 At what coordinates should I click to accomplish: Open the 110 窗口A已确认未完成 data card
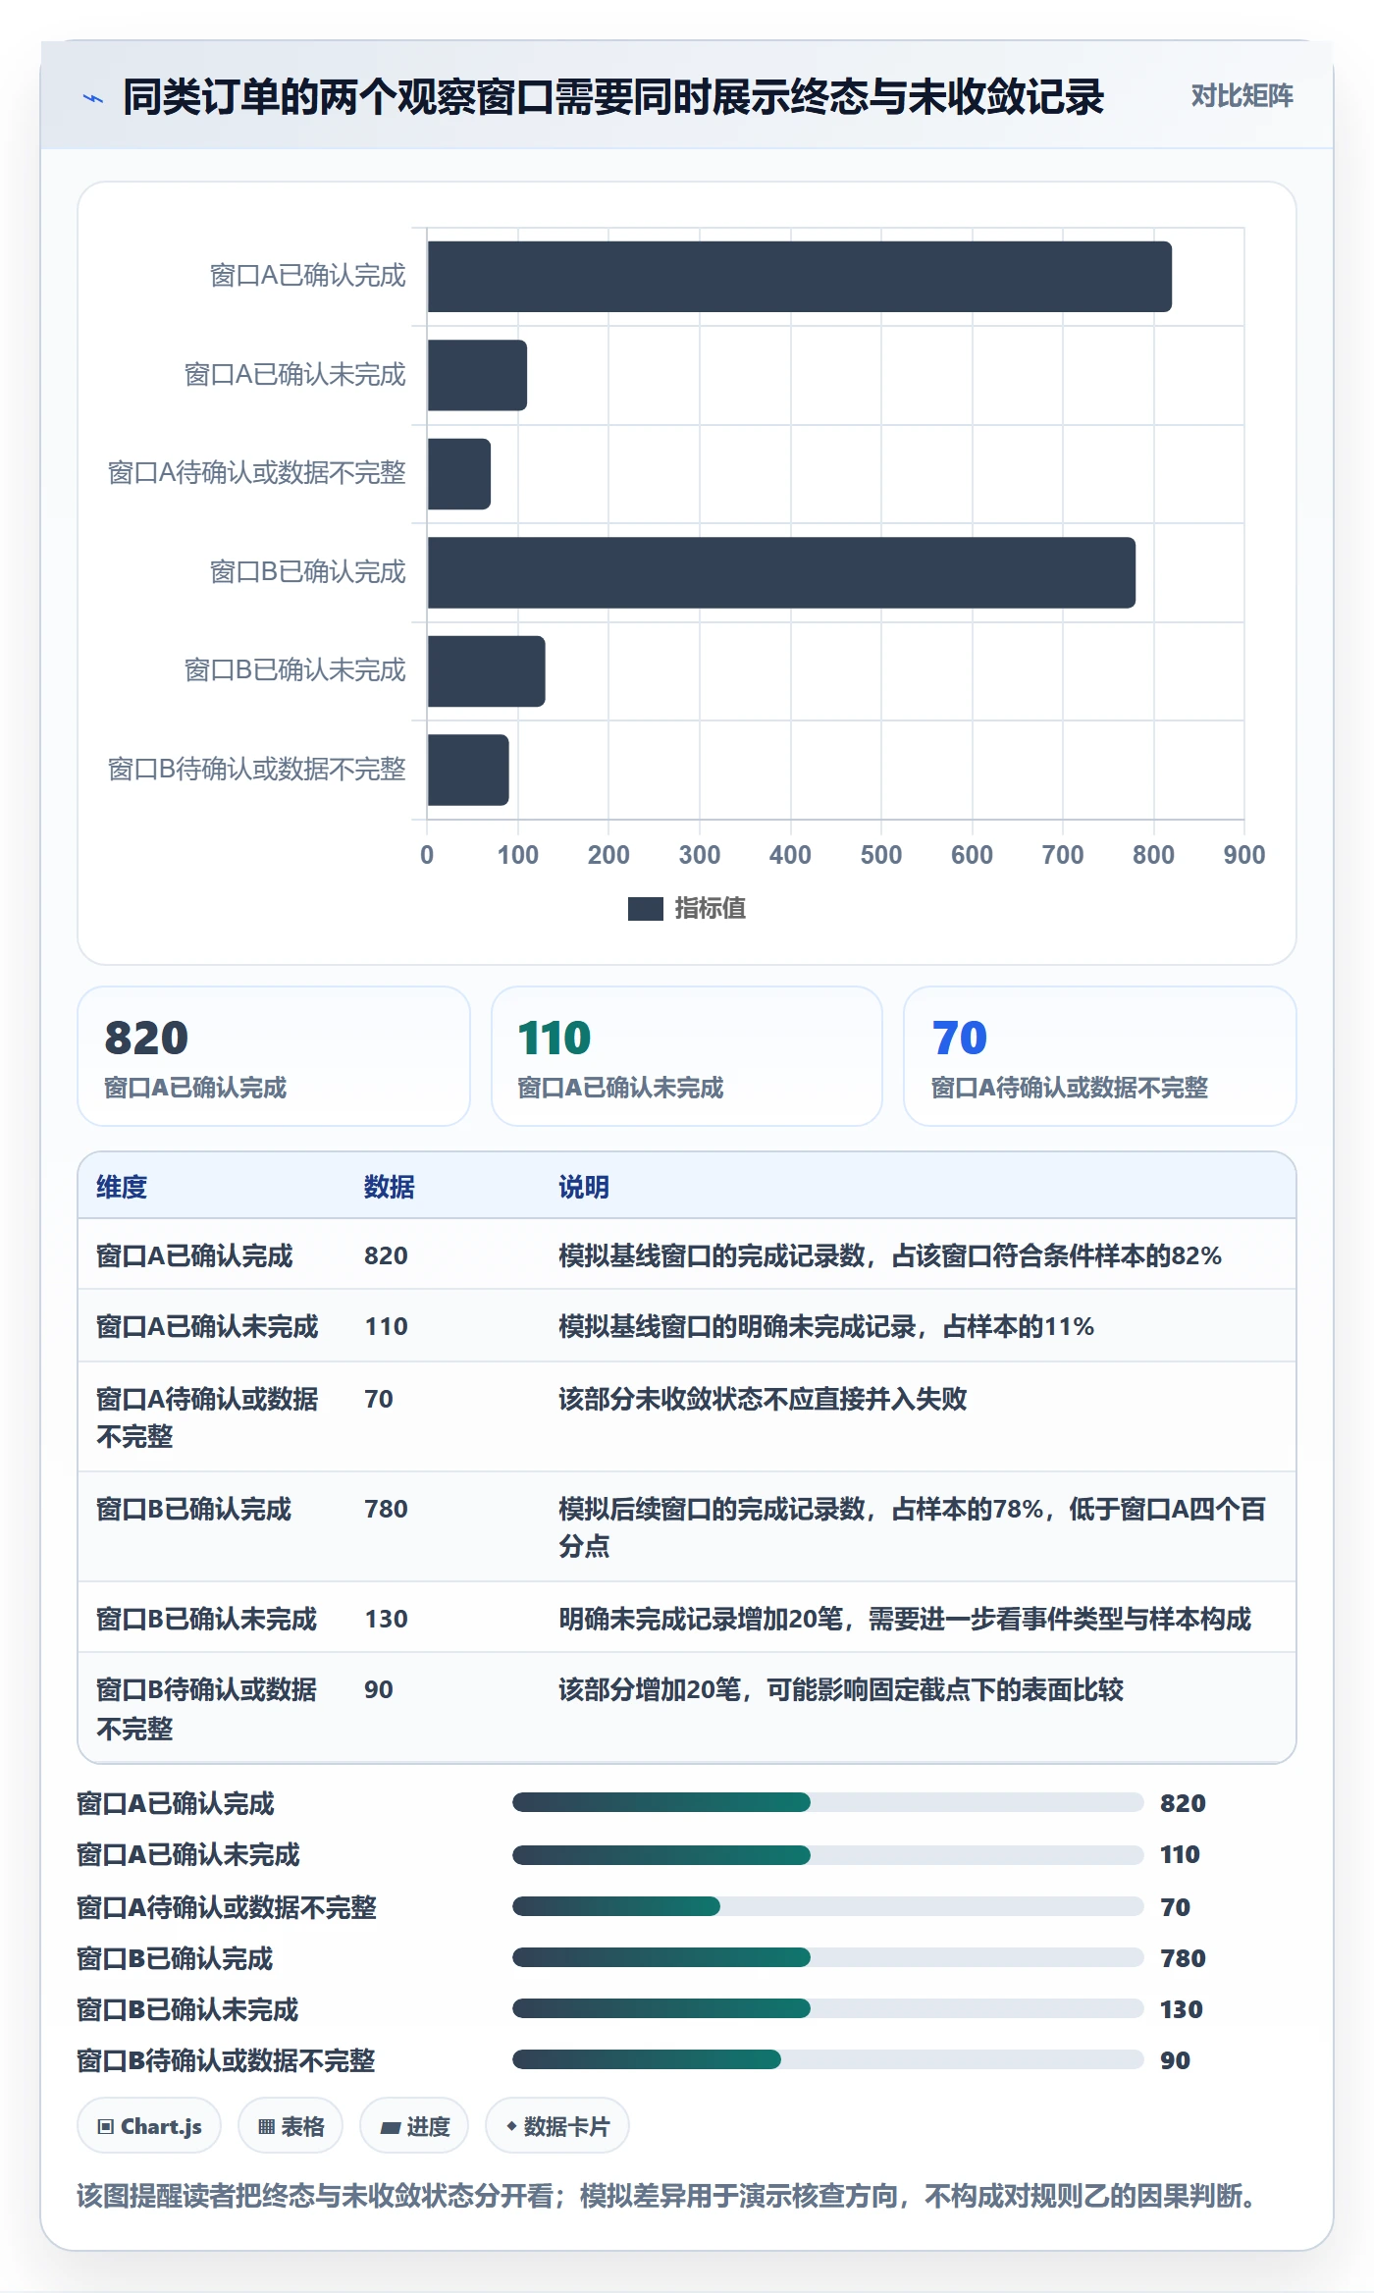(687, 1056)
